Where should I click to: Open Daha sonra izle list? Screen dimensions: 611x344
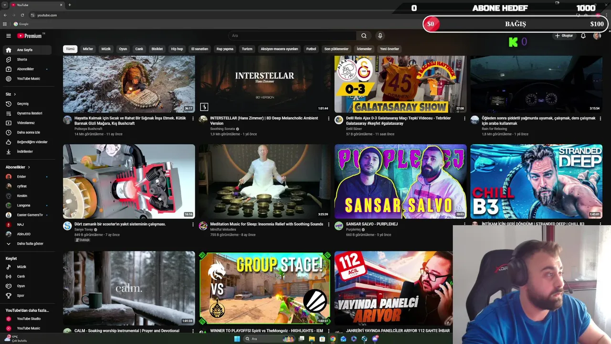click(x=27, y=132)
